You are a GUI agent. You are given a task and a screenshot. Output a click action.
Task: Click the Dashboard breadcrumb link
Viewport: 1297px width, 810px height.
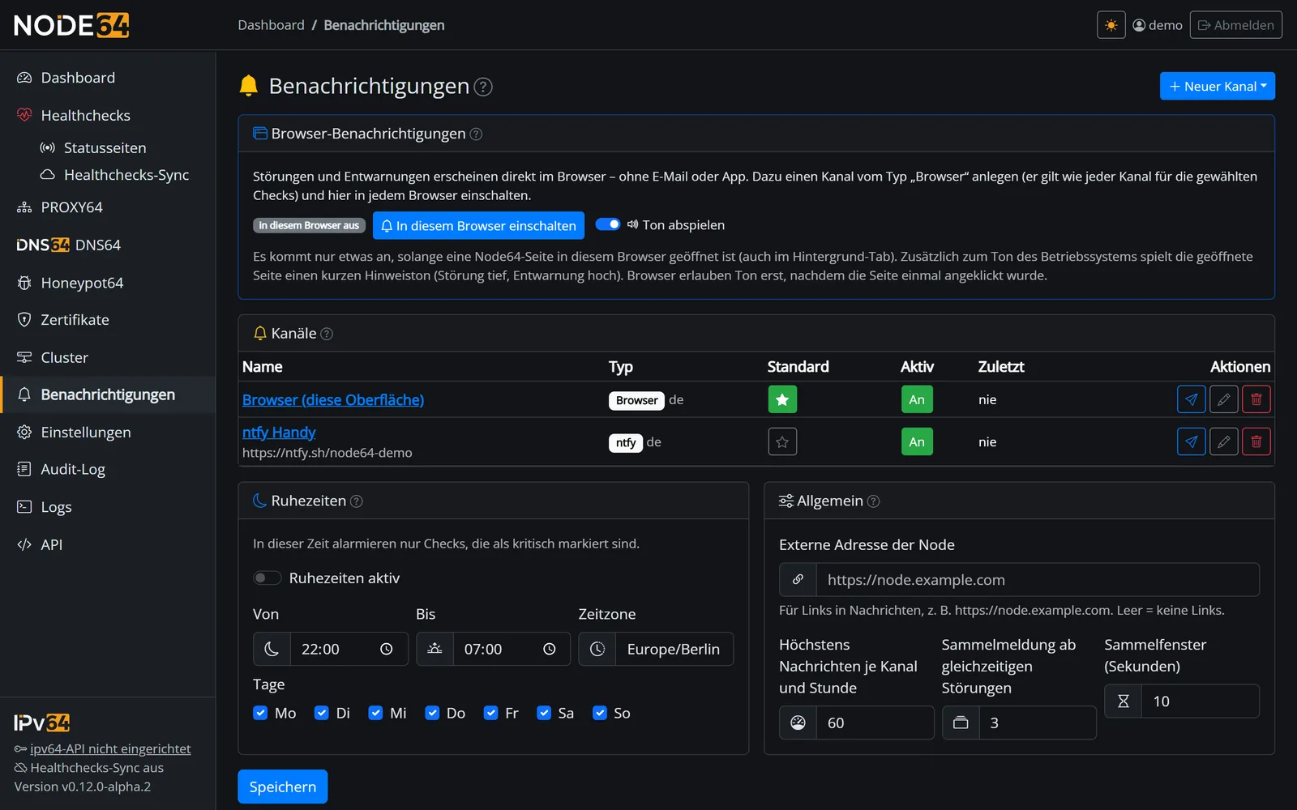point(271,25)
